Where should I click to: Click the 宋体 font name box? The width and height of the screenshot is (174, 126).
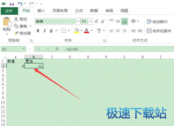[56, 21]
